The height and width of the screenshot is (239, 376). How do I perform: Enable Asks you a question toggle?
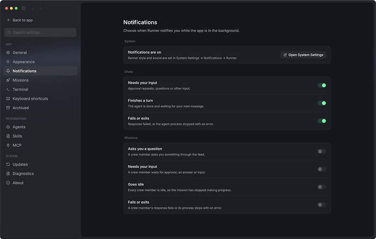pos(322,152)
